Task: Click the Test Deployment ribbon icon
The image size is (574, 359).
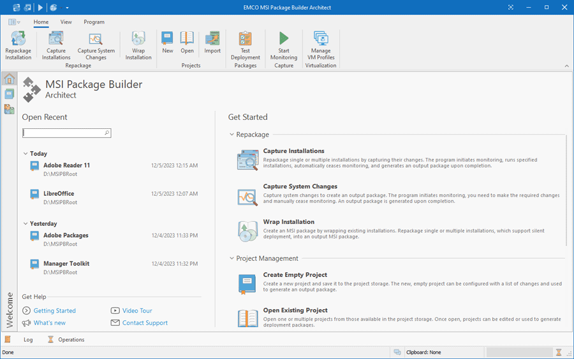Action: [x=246, y=38]
